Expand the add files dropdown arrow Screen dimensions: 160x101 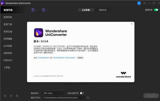coord(36,10)
